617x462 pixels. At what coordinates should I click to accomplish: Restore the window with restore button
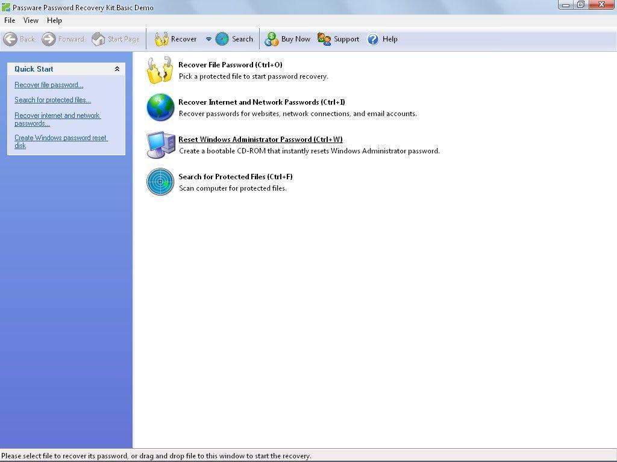point(581,5)
